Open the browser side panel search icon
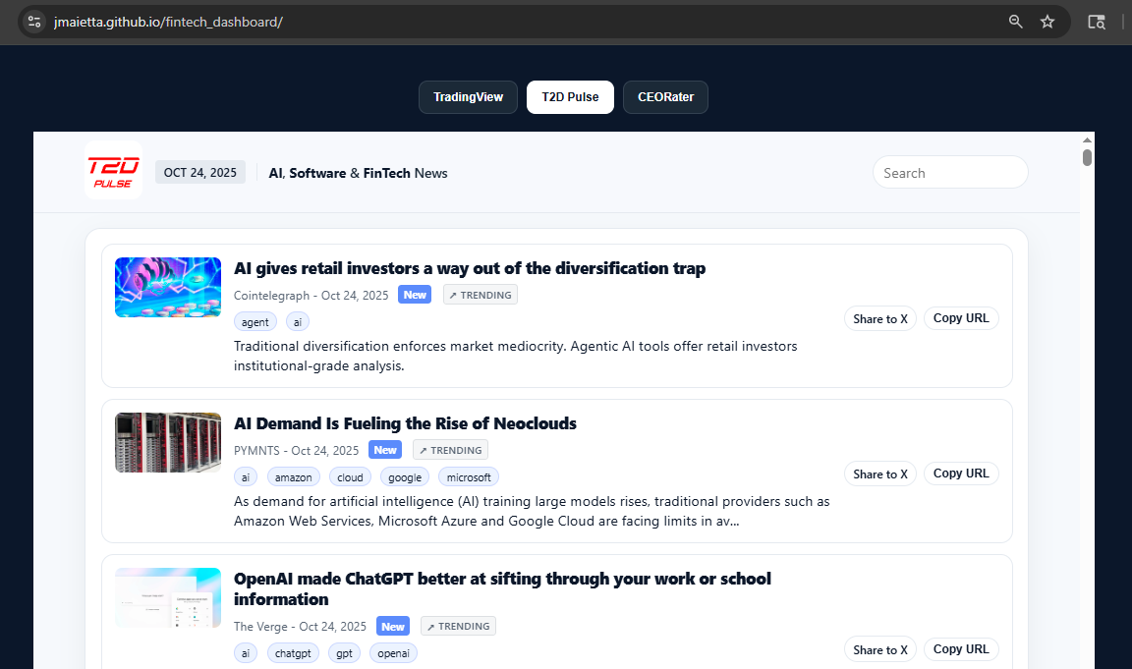The width and height of the screenshot is (1132, 669). 1096,22
